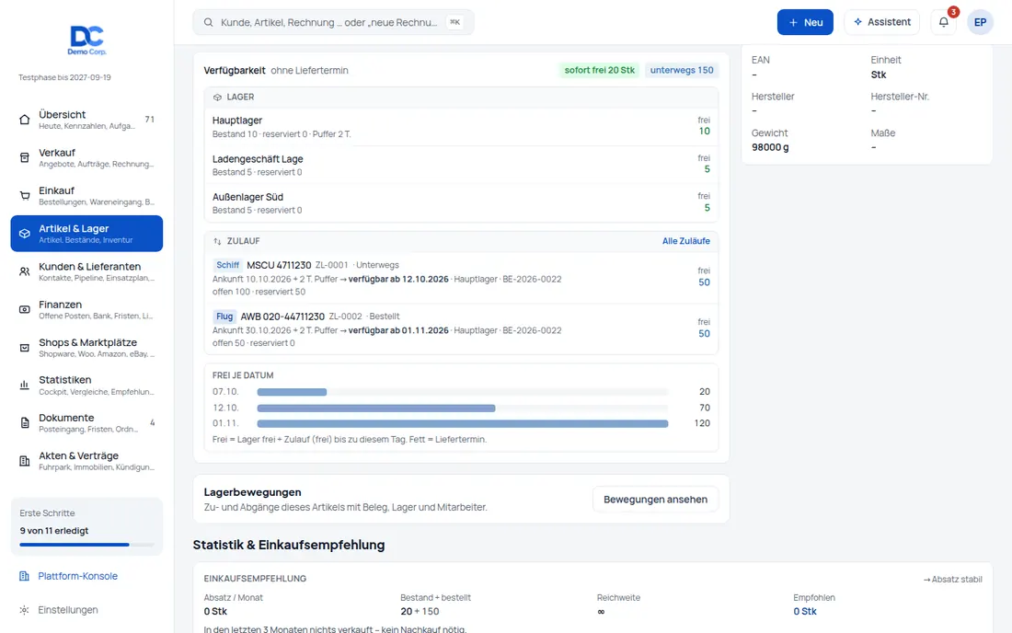This screenshot has height=633, width=1012.
Task: Open the Übersicht menu item
Action: coord(86,120)
